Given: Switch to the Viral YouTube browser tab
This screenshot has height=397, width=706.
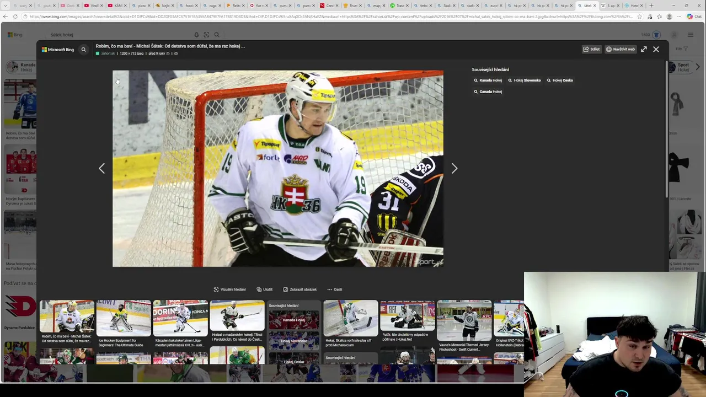Looking at the screenshot, I should pos(94,6).
